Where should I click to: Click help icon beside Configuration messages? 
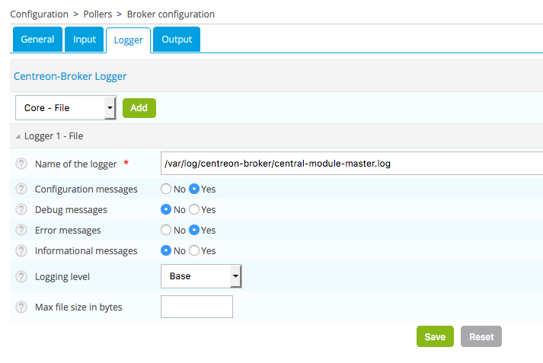pos(21,189)
